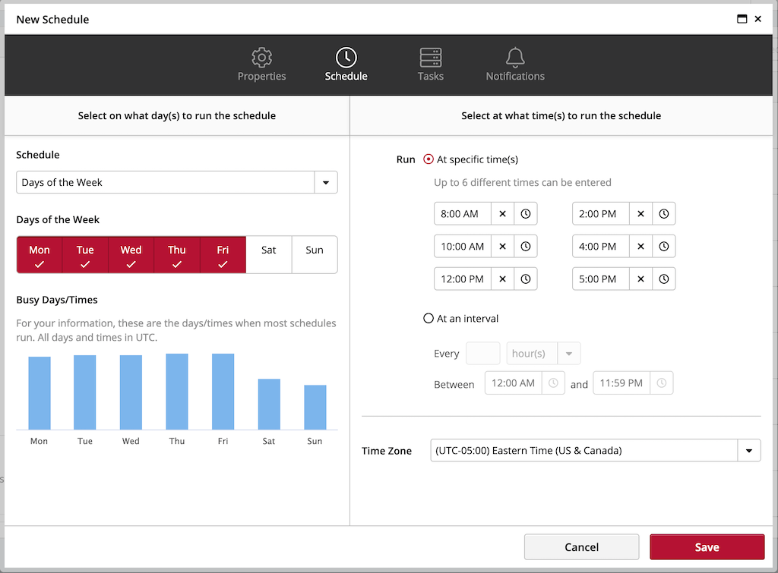Clear the 8:00 AM time entry
This screenshot has height=573, width=778.
(x=503, y=213)
